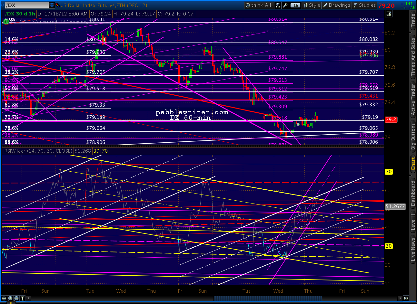Click the $79.707 Fibonacci level label
This screenshot has height=304, width=417.
pos(369,72)
